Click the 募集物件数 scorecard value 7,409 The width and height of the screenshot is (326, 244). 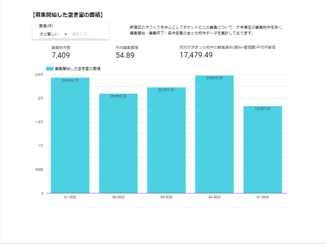(x=61, y=55)
